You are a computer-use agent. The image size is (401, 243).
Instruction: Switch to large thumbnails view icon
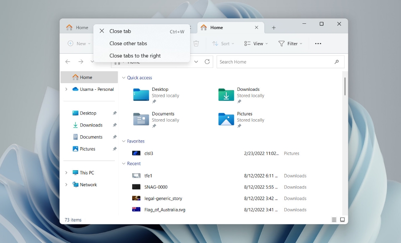tap(342, 220)
